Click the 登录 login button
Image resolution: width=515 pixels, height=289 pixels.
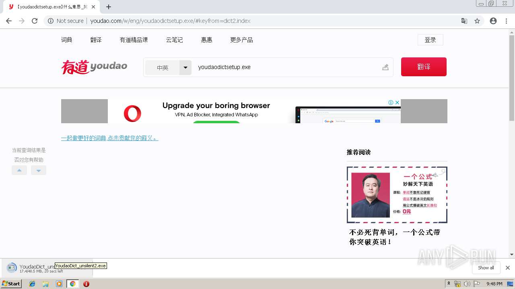(x=431, y=40)
